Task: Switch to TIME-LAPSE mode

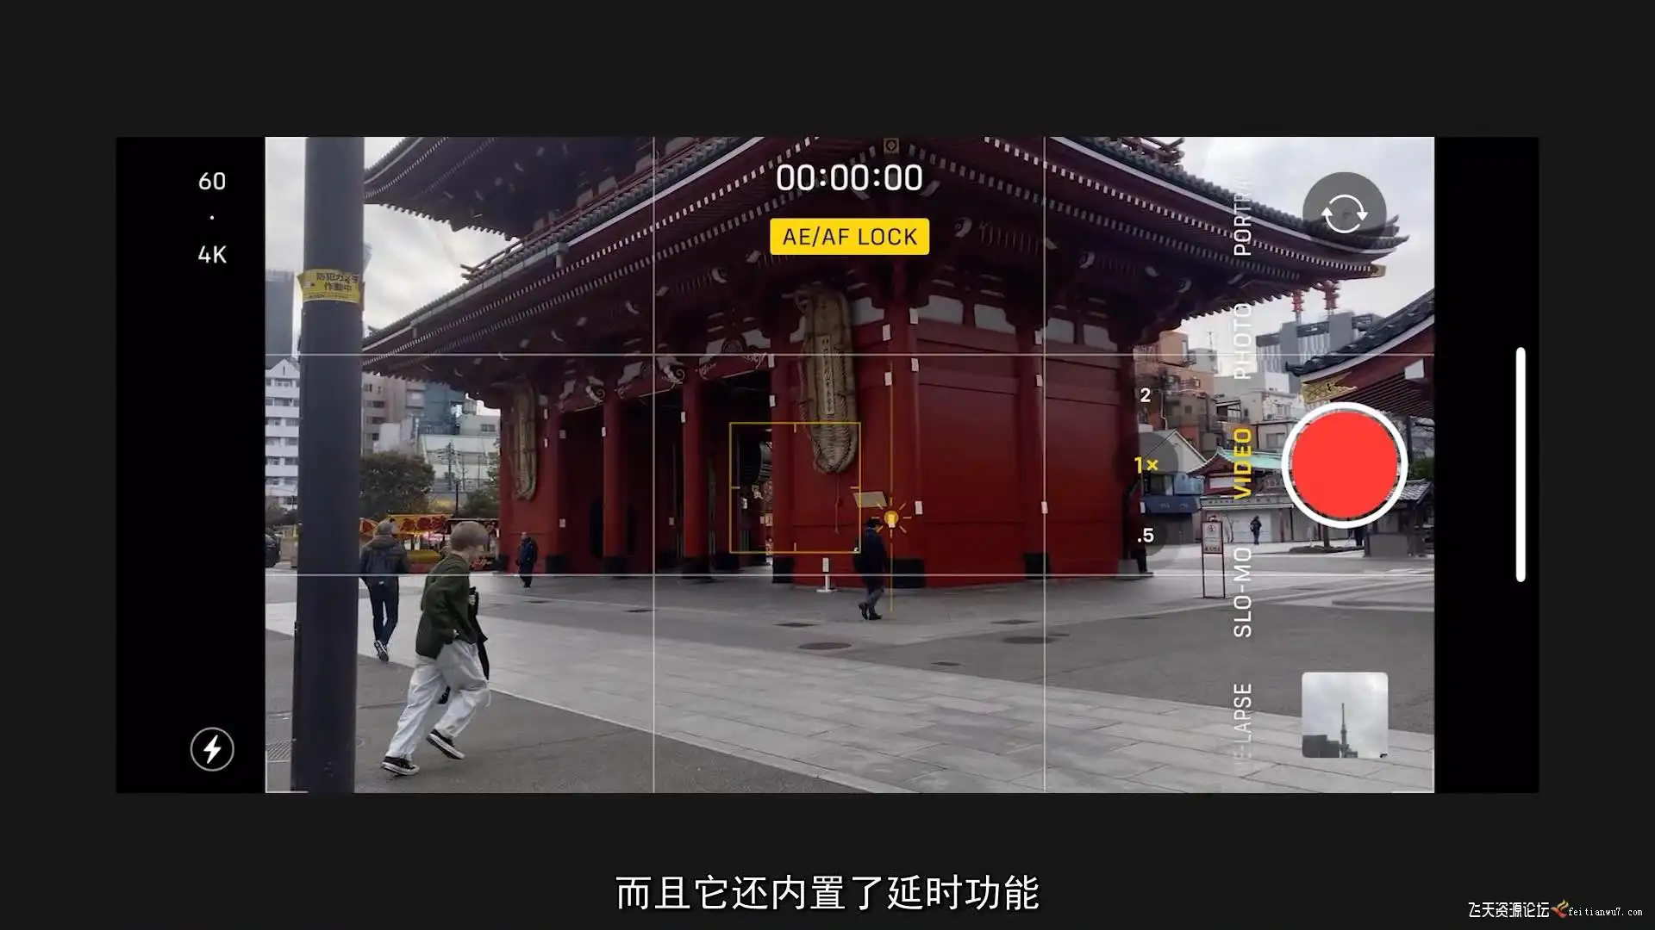Action: 1242,719
